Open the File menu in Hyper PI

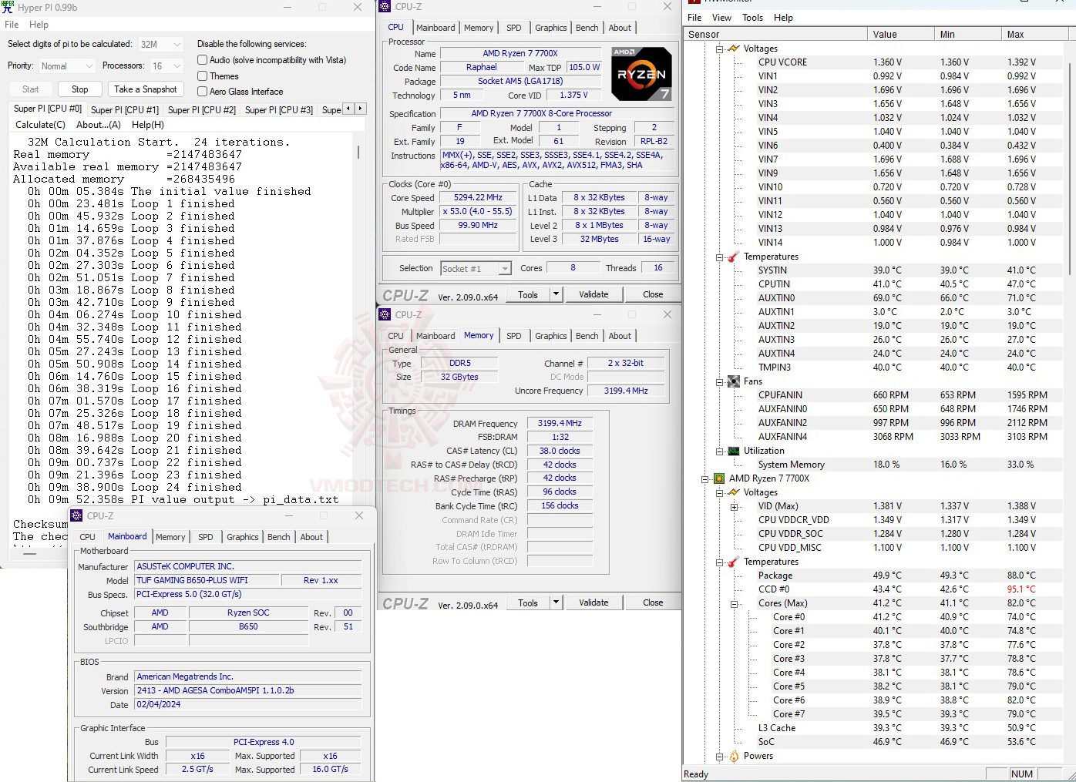coord(12,25)
